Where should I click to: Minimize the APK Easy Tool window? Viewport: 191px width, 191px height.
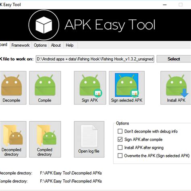point(165,5)
